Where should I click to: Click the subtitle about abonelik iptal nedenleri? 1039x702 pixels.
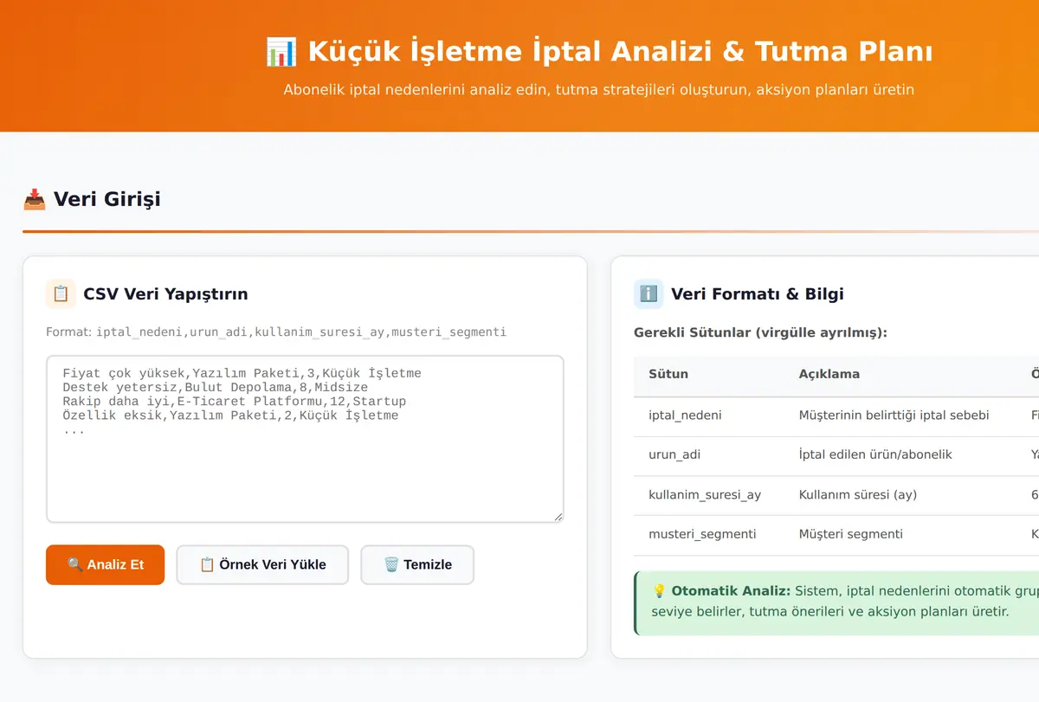(599, 89)
